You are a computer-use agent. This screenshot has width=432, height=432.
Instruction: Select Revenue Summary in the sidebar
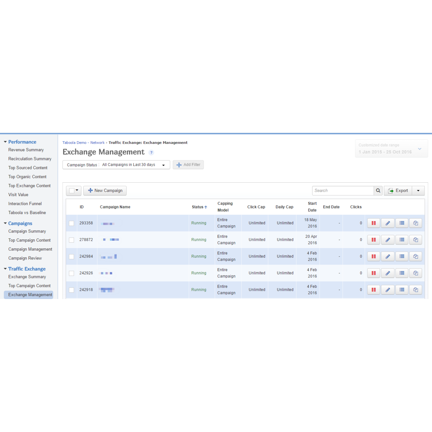(x=26, y=150)
